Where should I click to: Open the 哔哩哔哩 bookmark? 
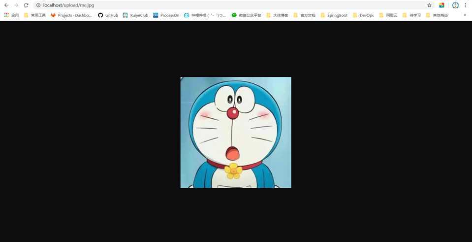(x=205, y=15)
